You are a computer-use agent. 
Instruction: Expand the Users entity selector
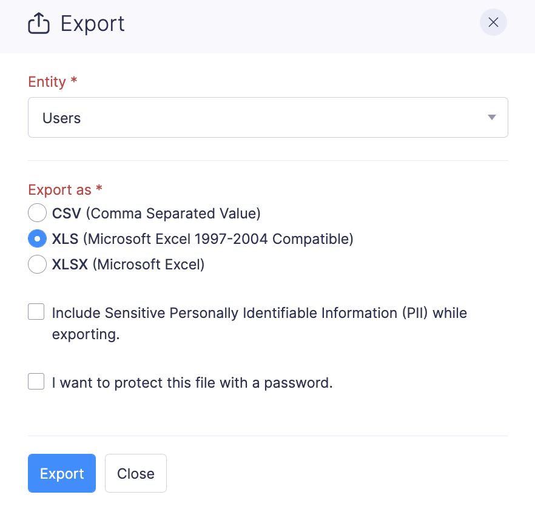click(x=267, y=117)
